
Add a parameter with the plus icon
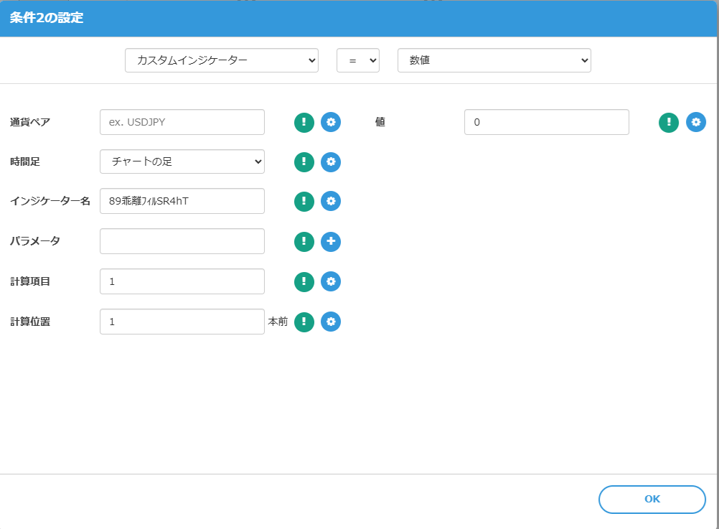click(331, 242)
